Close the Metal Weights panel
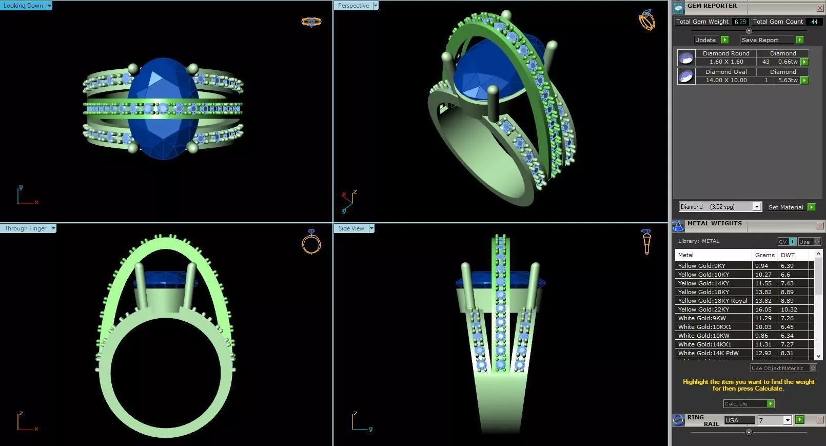 (x=820, y=226)
